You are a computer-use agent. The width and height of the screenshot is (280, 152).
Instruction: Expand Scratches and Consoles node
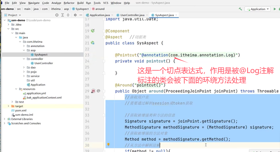click(5, 123)
